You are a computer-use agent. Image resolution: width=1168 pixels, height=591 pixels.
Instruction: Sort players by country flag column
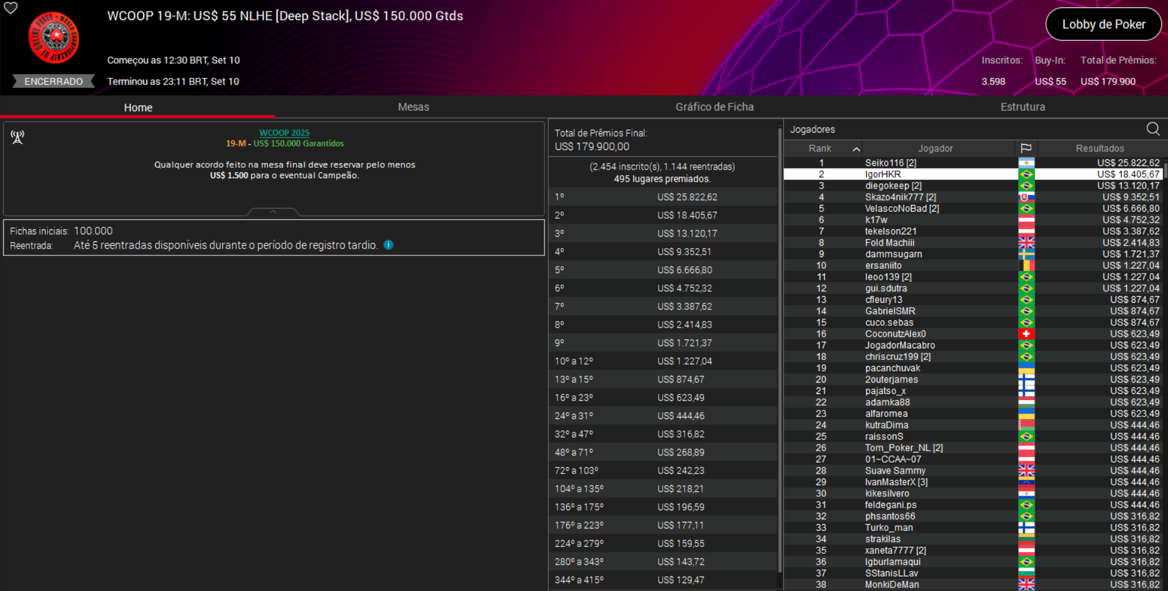(x=1026, y=148)
